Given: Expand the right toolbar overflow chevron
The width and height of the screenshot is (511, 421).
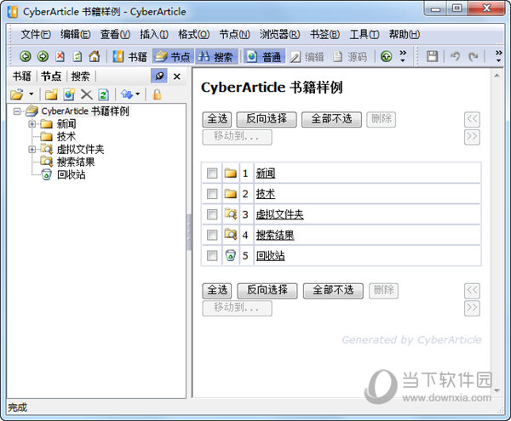Looking at the screenshot, I should 498,56.
